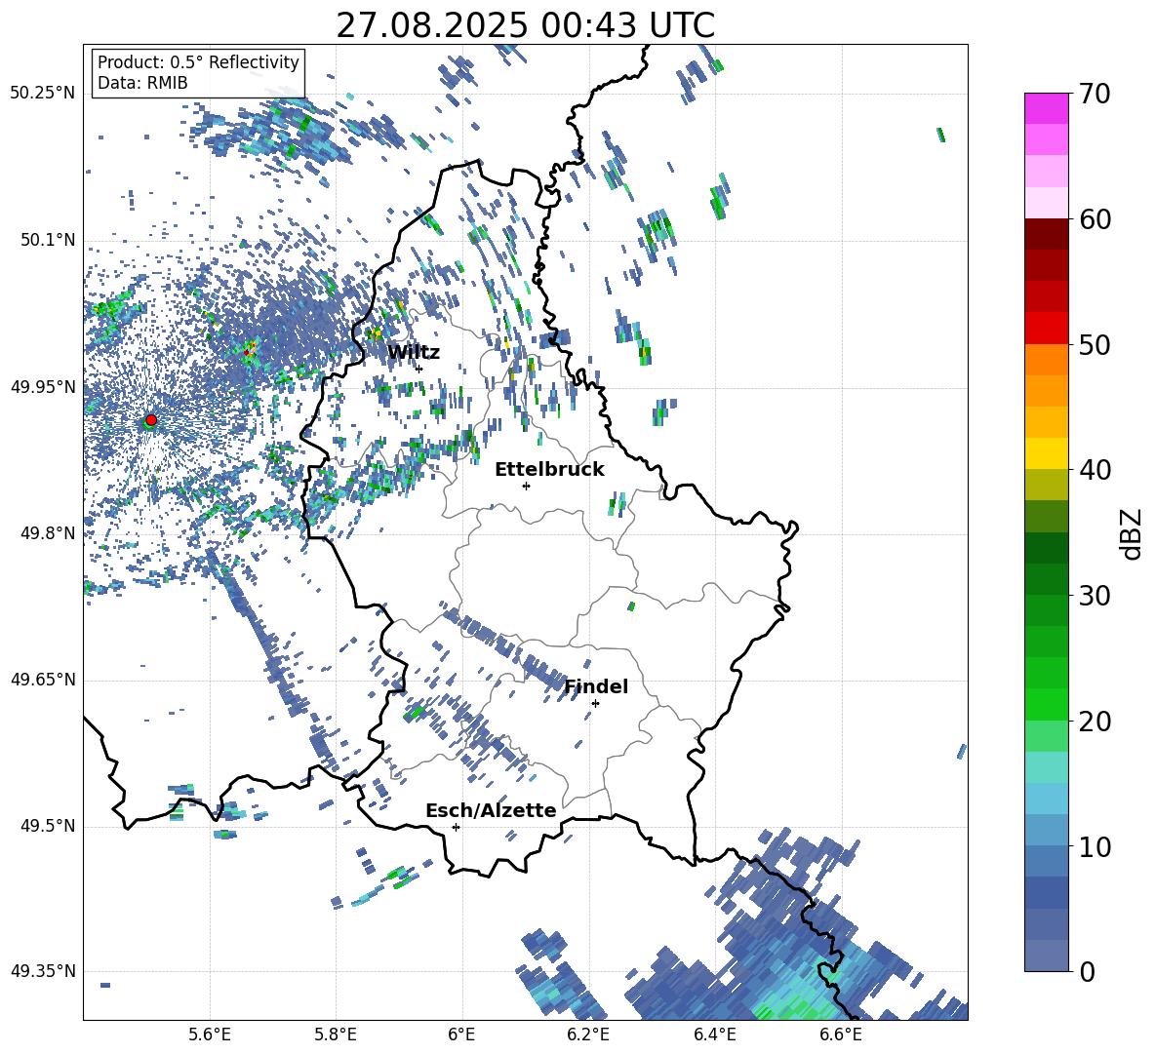Click the plus marker below Wiltz
Viewport: 1155px width, 1054px height.
pyautogui.click(x=419, y=369)
